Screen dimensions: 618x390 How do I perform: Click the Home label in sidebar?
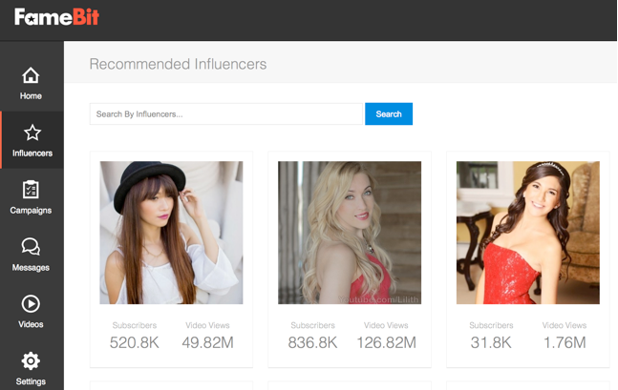click(x=31, y=96)
